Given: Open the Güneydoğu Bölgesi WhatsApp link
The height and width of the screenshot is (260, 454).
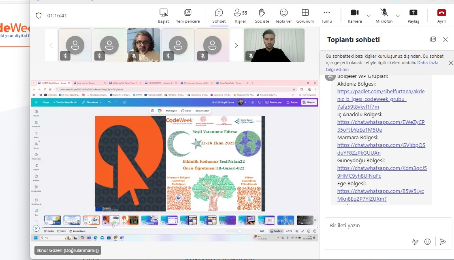Looking at the screenshot, I should coord(382,172).
